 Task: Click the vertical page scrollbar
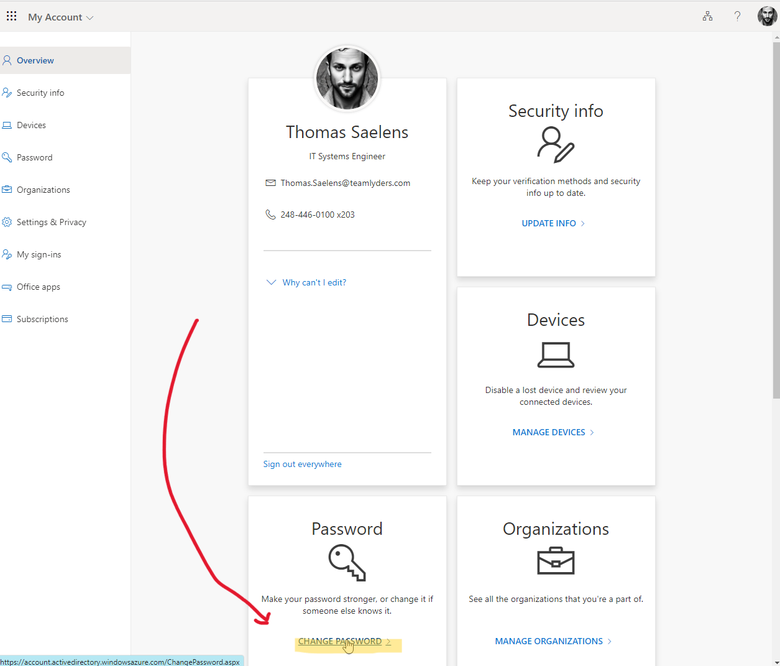(x=776, y=218)
